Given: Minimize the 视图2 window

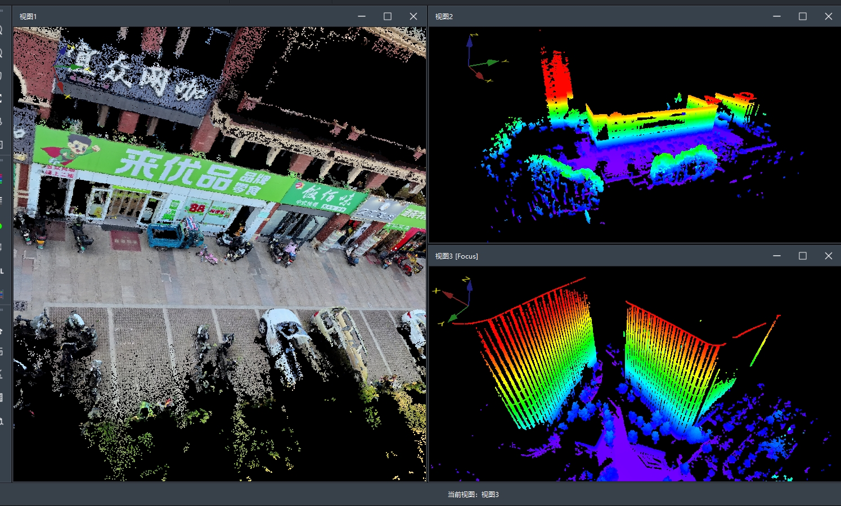Looking at the screenshot, I should tap(777, 16).
